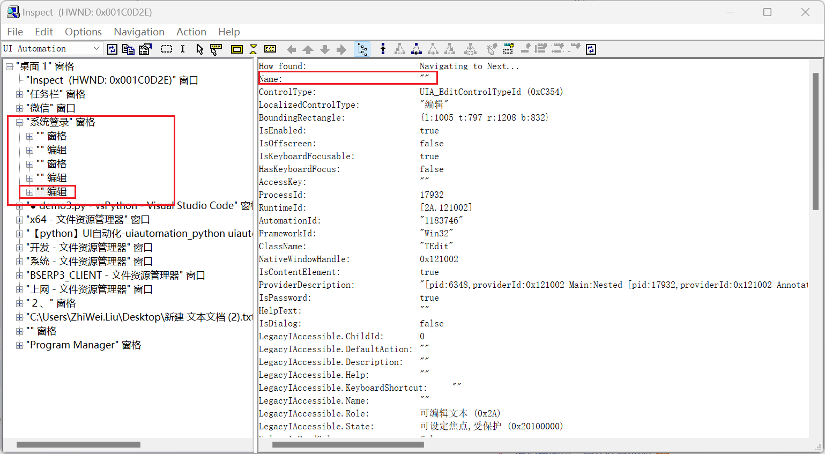Image resolution: width=825 pixels, height=454 pixels.
Task: Expand the "BSERP3_CLIENT" window node
Action: [19, 276]
